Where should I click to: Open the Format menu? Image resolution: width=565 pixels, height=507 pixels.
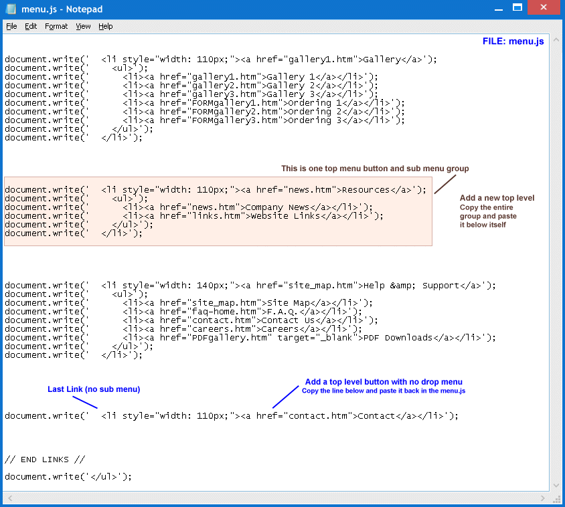pyautogui.click(x=56, y=26)
